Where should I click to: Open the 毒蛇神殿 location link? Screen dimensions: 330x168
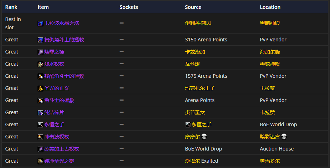270,64
